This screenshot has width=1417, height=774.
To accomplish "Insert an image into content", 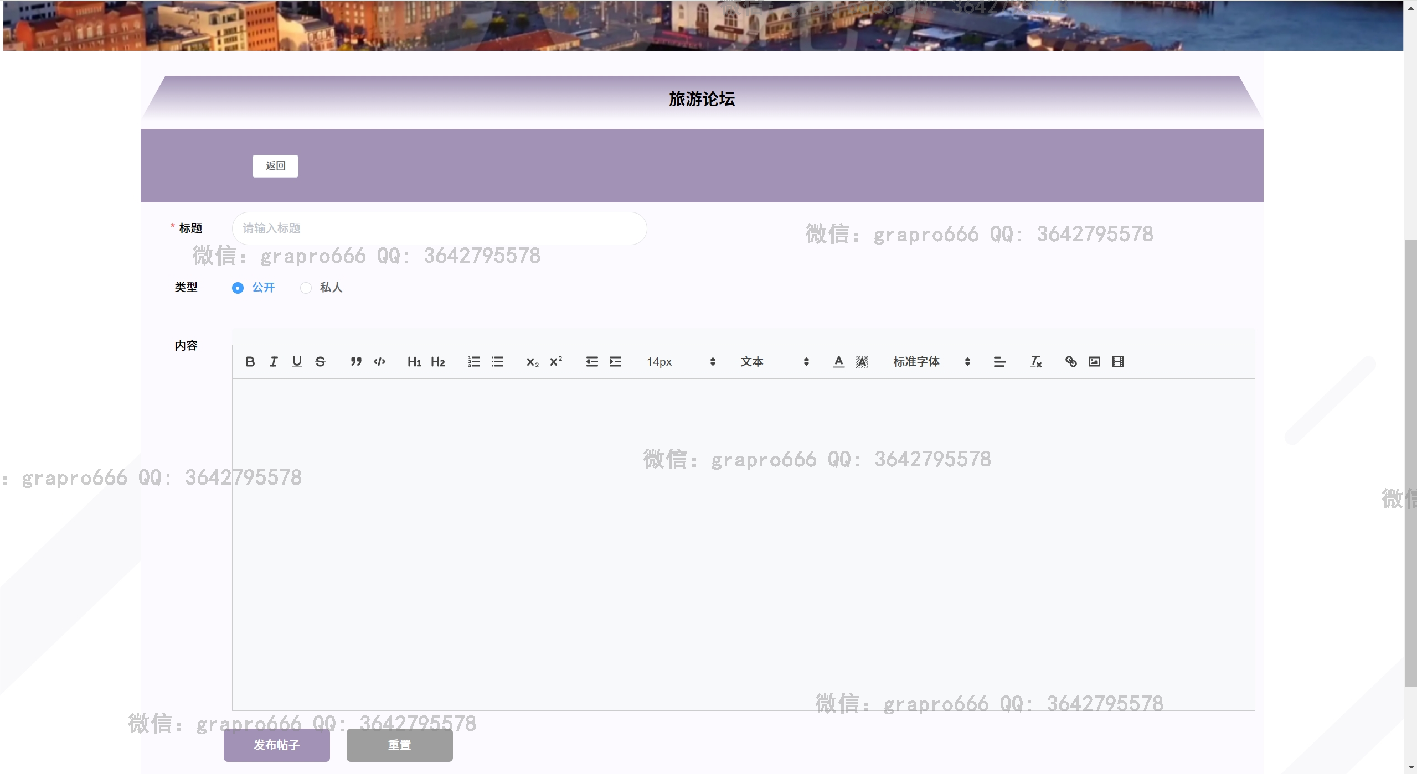I will 1094,362.
